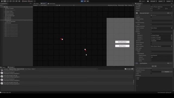Click the ShowDirection button
174x98 pixels.
[122, 42]
